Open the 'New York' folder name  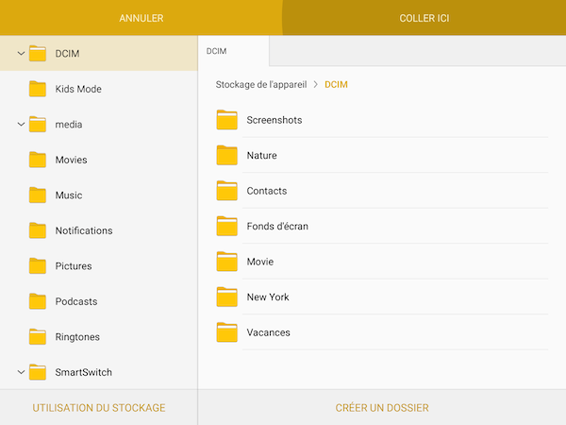pyautogui.click(x=268, y=297)
